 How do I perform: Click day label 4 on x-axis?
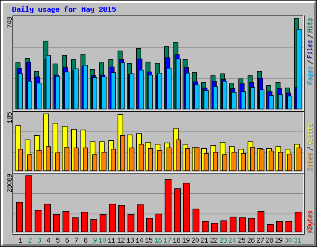[48, 240]
